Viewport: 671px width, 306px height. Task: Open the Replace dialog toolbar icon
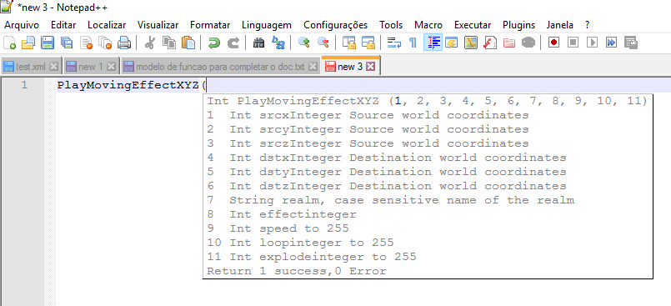(278, 43)
